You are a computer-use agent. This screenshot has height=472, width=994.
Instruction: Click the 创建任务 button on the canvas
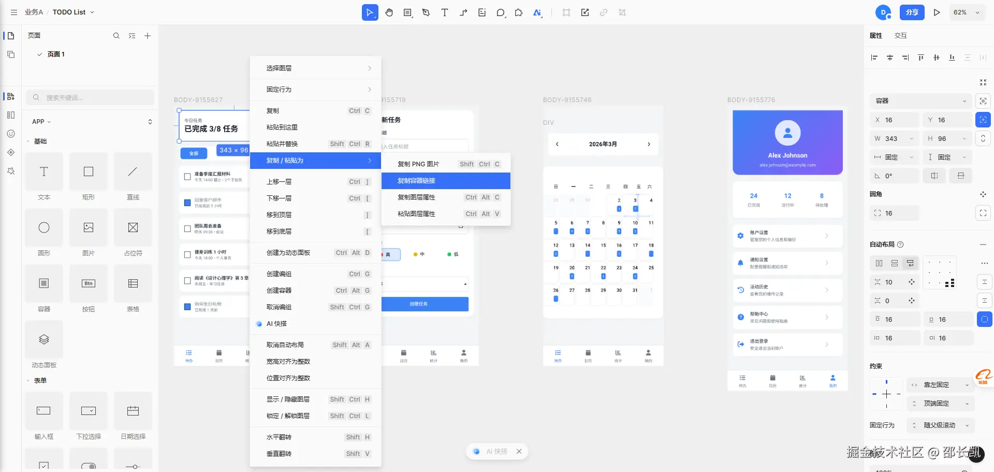(426, 304)
